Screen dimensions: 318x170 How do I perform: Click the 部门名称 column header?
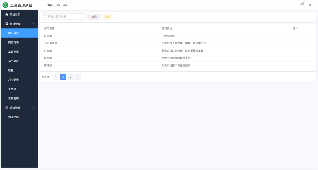pyautogui.click(x=49, y=28)
